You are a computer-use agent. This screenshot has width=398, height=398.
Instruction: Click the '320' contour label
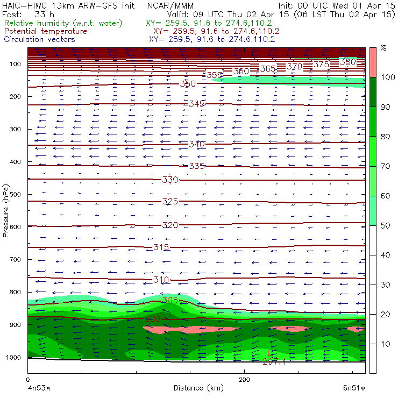click(x=170, y=225)
